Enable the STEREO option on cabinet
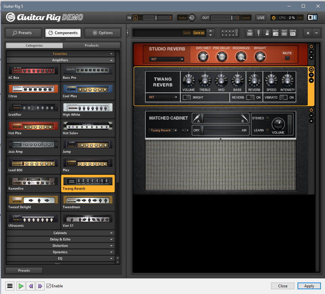 [x=267, y=118]
